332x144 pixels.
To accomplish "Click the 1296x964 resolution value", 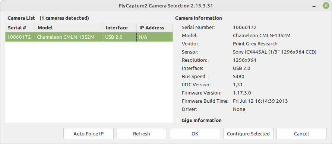I will tap(244, 60).
